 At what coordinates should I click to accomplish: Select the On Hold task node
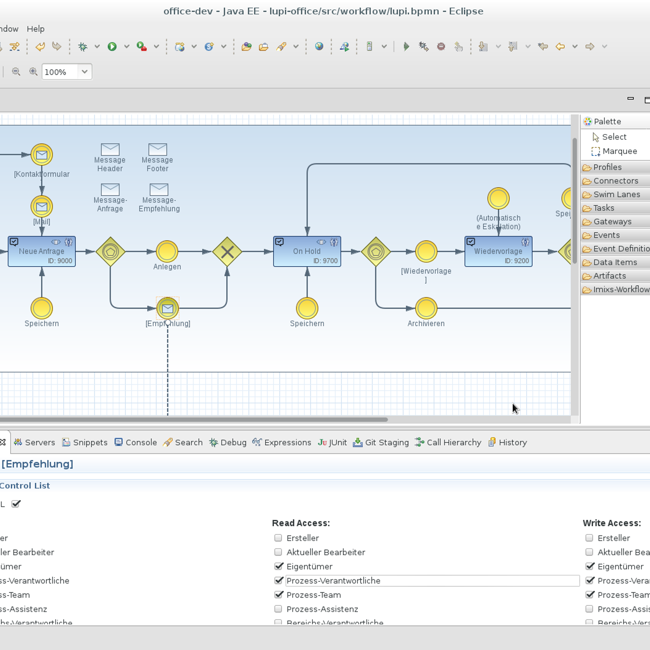[x=307, y=251]
